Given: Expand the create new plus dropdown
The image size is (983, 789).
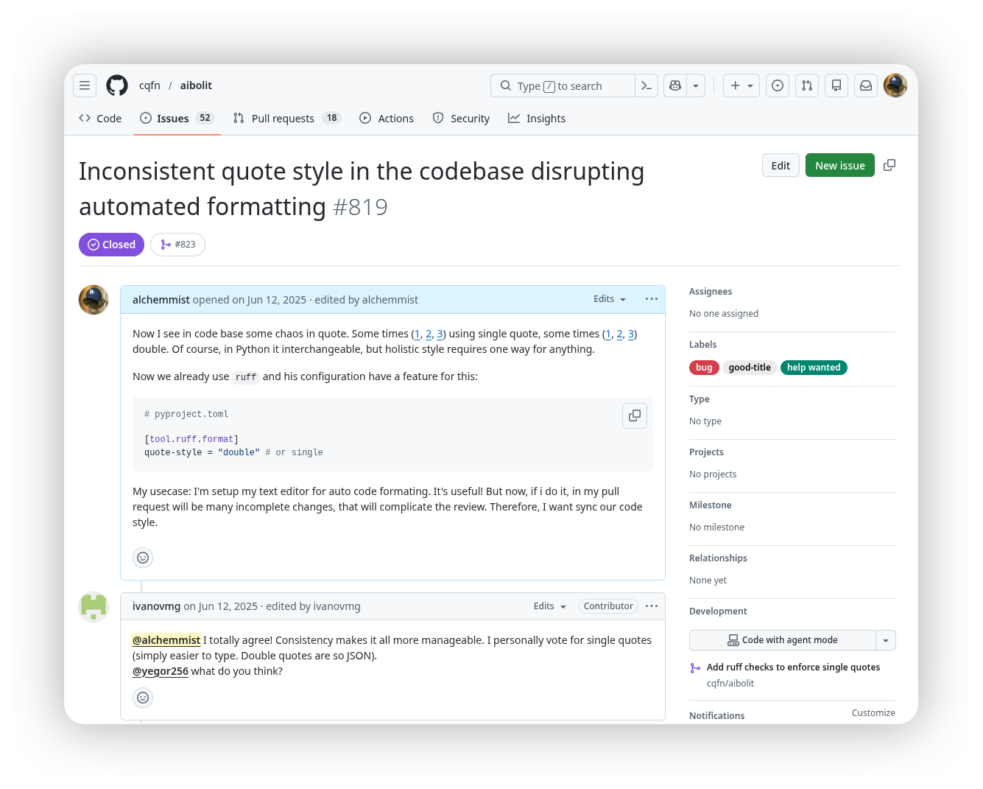Looking at the screenshot, I should (x=741, y=85).
